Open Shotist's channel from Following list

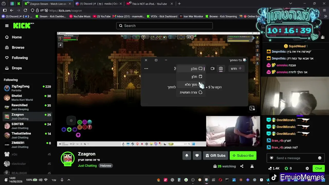click(x=27, y=98)
